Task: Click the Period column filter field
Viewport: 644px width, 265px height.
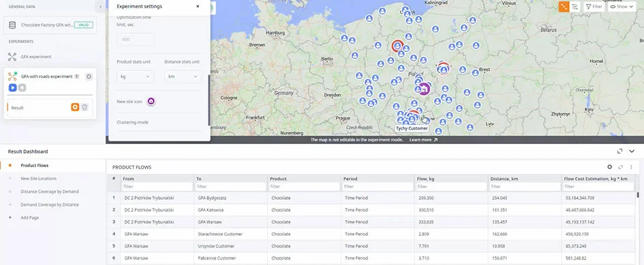Action: click(378, 186)
